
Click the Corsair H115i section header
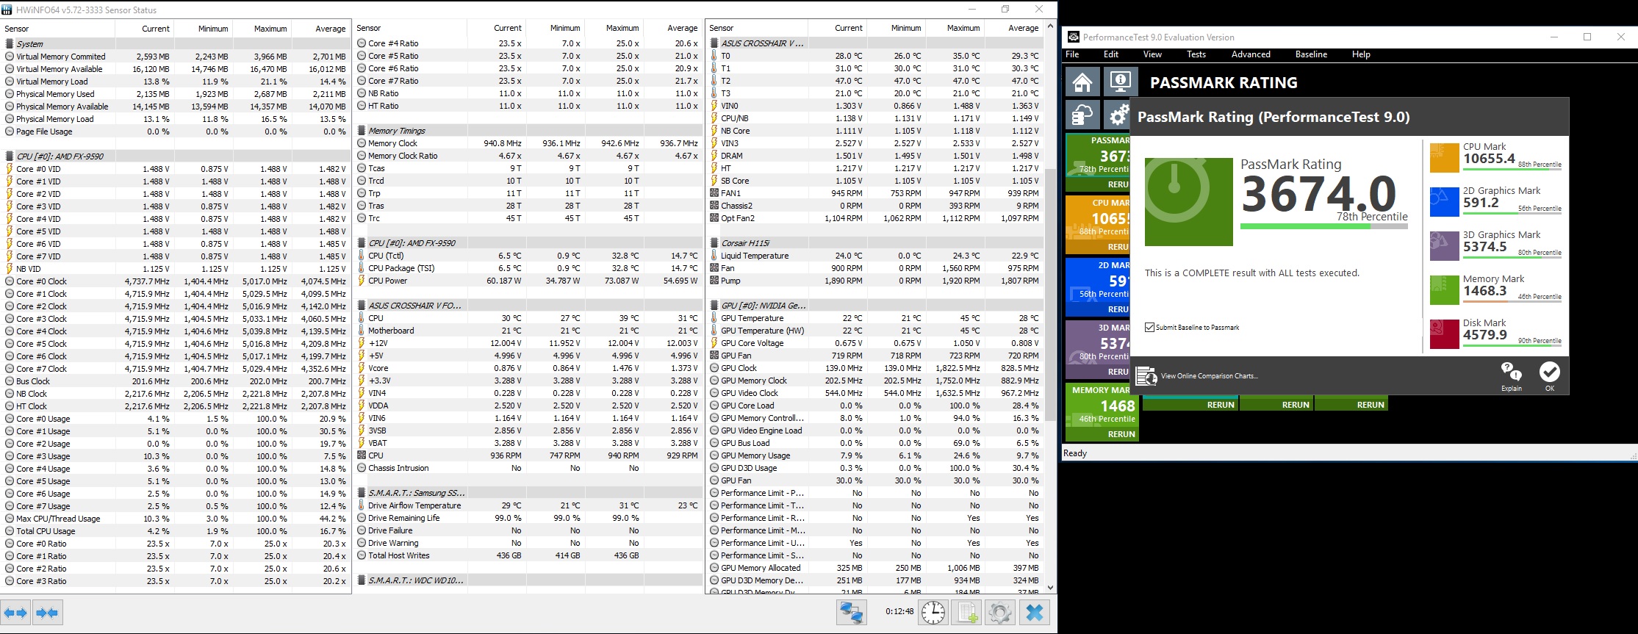point(874,243)
